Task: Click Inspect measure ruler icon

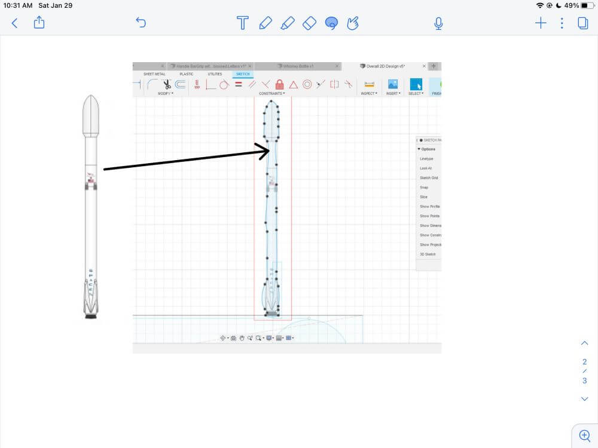Action: tap(369, 85)
